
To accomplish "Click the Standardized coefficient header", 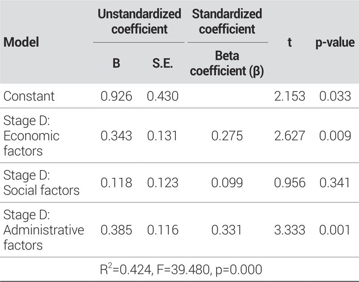I will click(x=227, y=21).
